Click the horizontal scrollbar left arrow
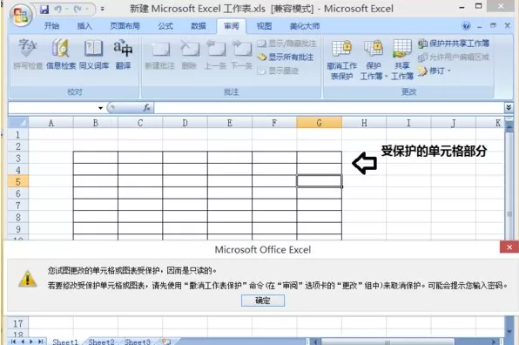Screen dimensions: 519x345 (x=315, y=342)
